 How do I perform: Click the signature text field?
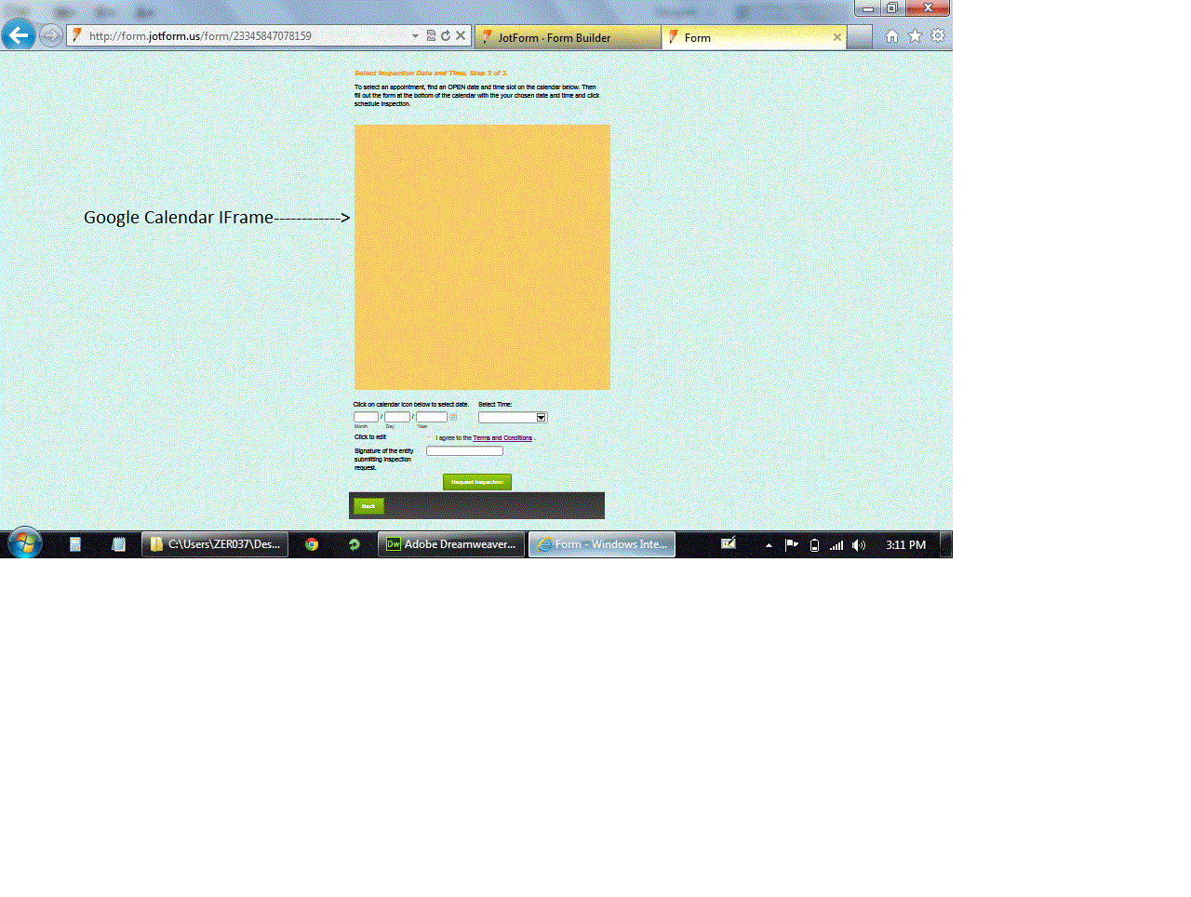[x=464, y=451]
